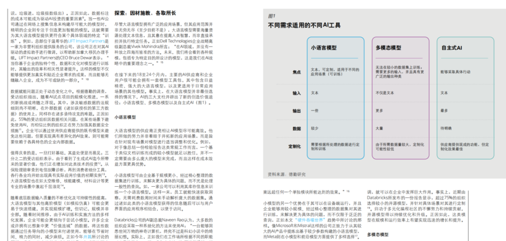
Task: Click the '输出' row label in the figure
Action: point(297,110)
